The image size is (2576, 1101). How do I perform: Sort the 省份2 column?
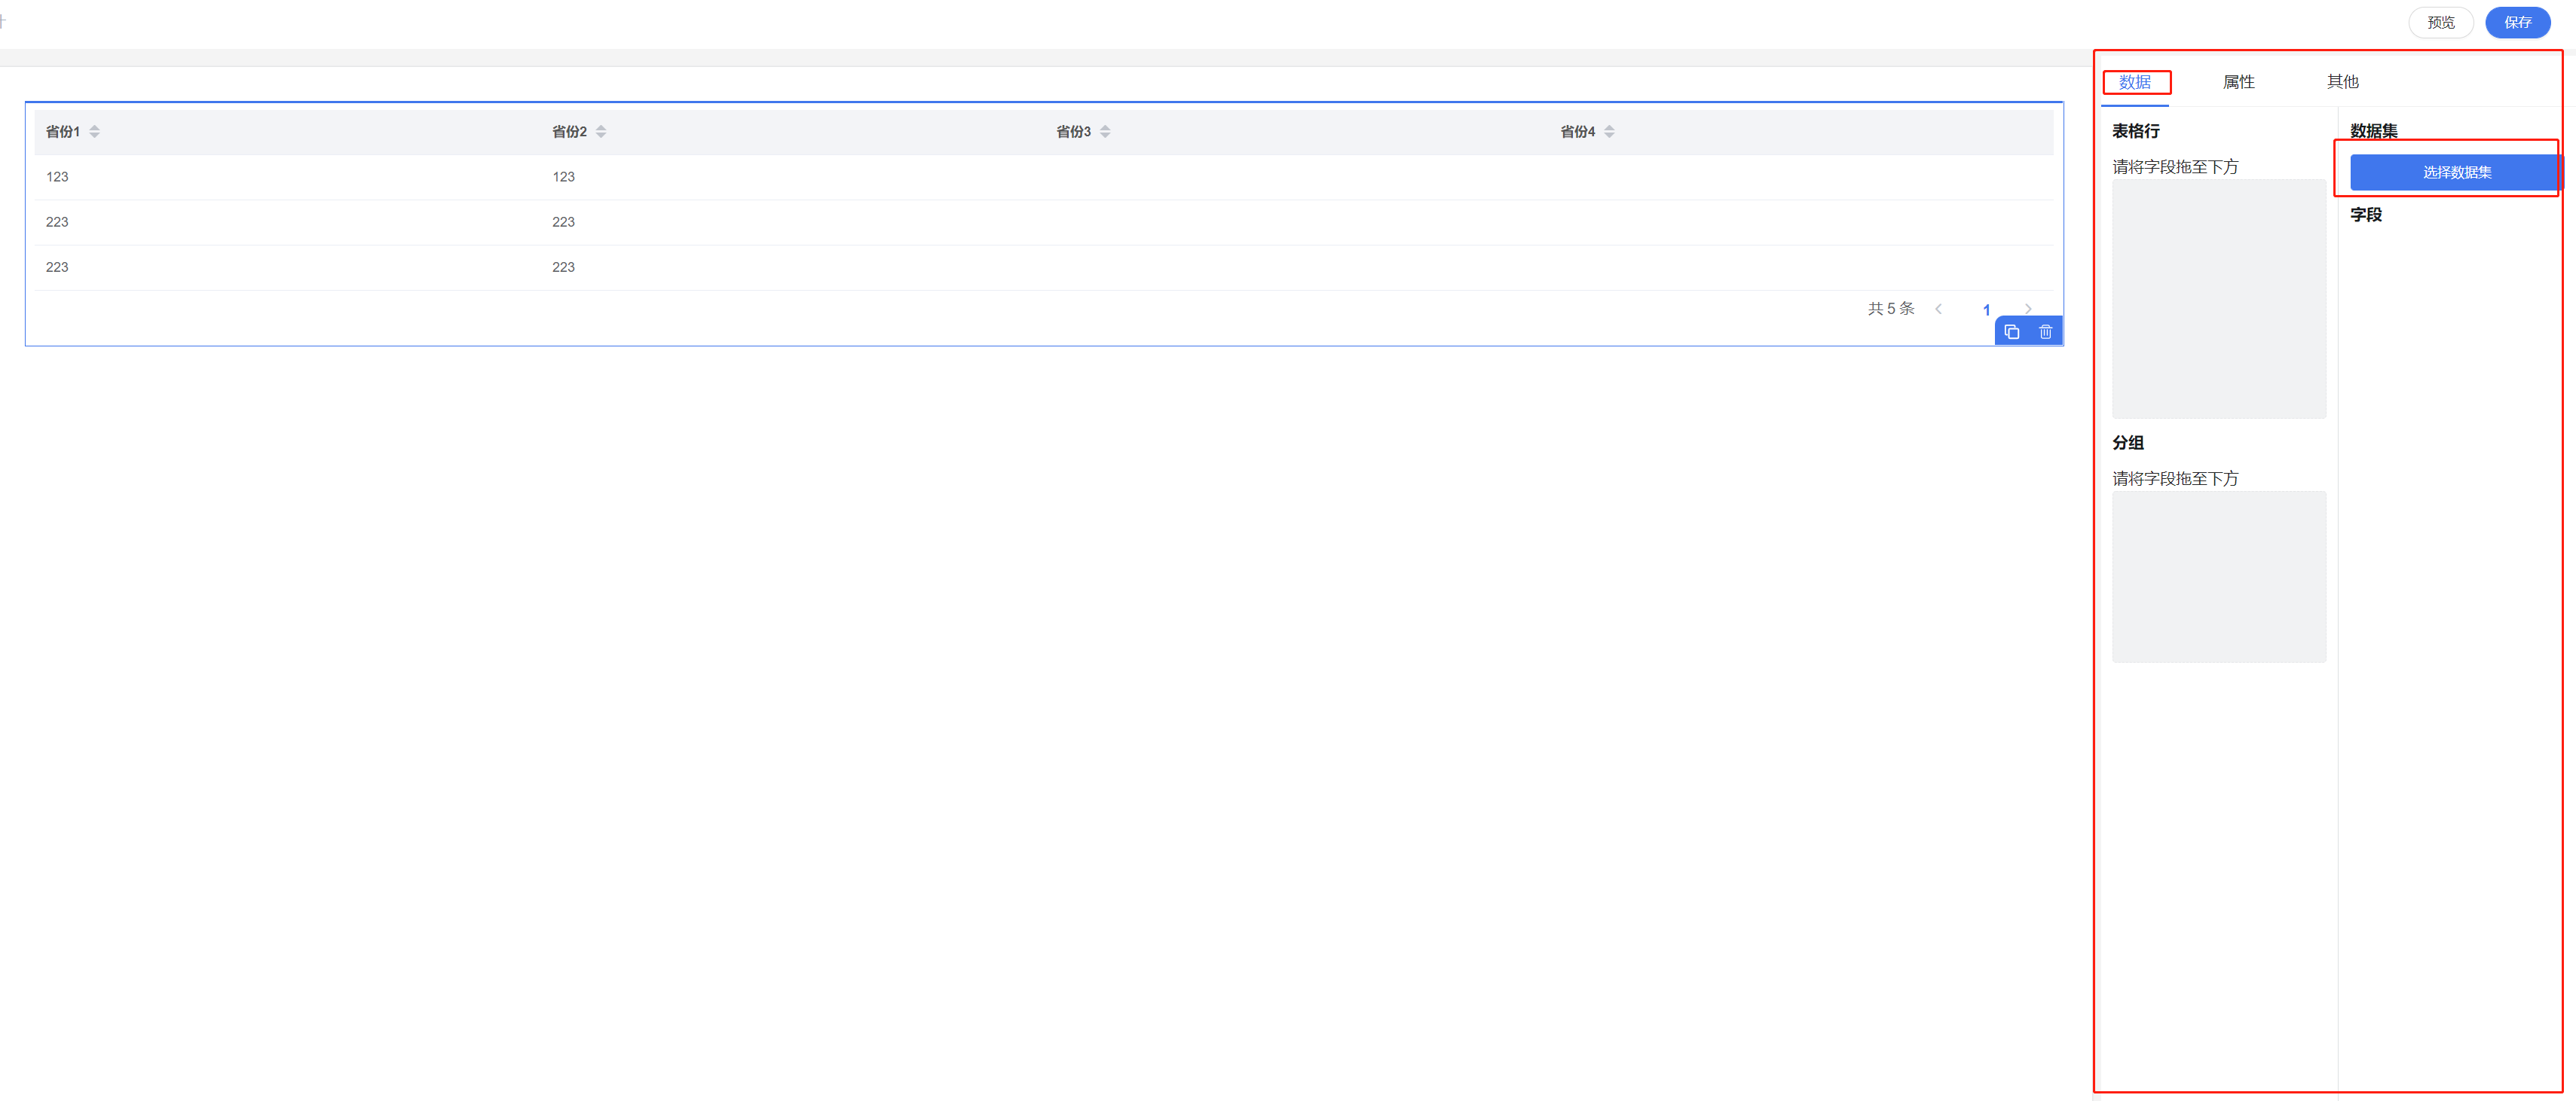pyautogui.click(x=601, y=131)
